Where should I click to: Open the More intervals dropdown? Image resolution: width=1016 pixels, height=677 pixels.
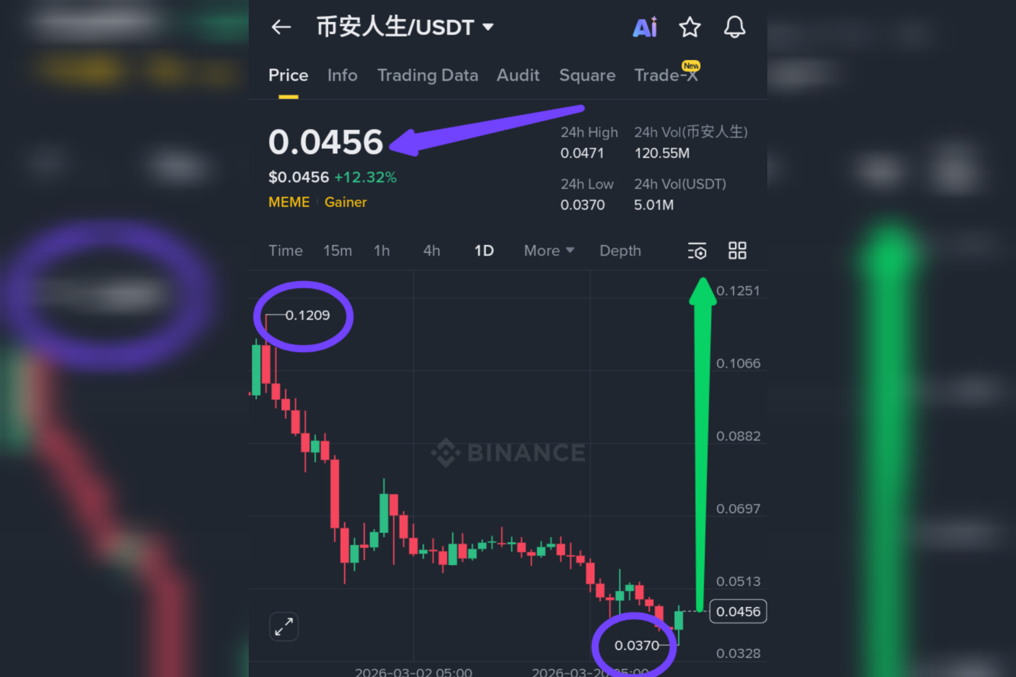(549, 251)
